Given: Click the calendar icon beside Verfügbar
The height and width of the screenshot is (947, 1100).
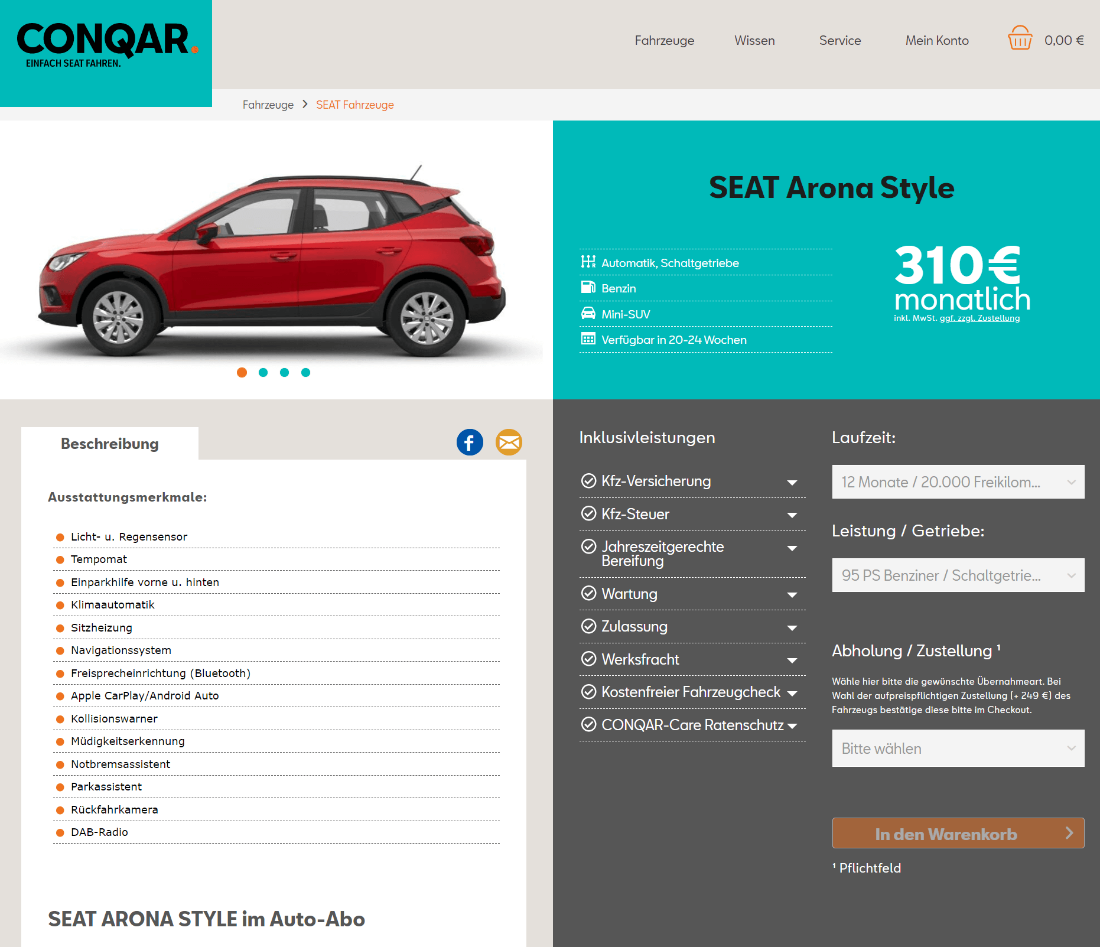Looking at the screenshot, I should 588,339.
